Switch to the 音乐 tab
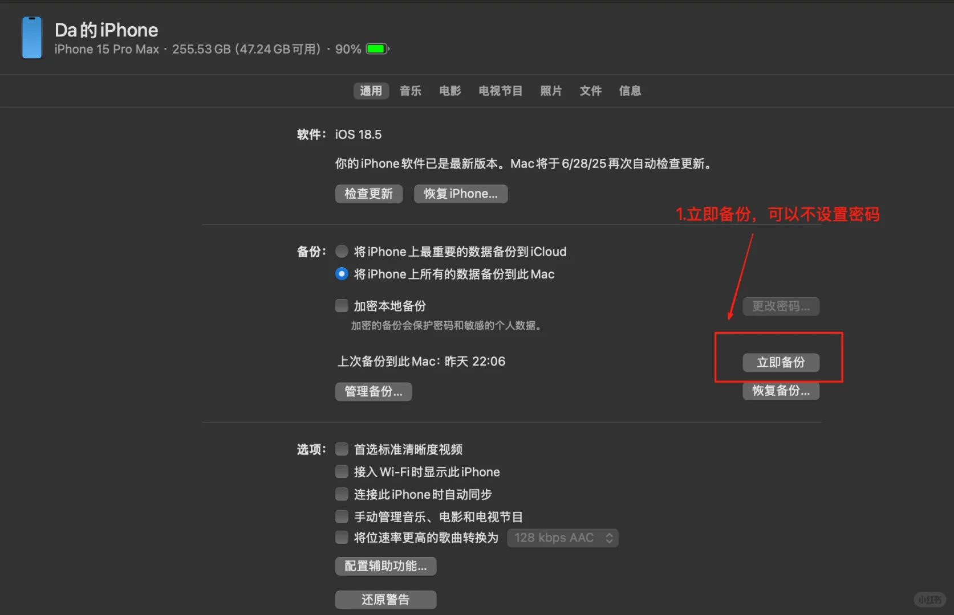954x615 pixels. coord(410,91)
